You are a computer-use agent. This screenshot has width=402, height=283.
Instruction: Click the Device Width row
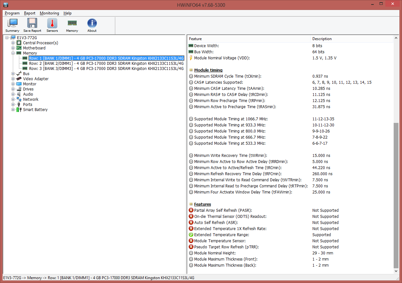[x=290, y=46]
